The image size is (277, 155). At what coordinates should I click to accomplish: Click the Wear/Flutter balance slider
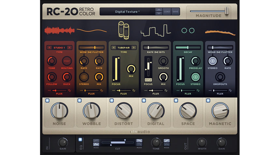click(220, 47)
